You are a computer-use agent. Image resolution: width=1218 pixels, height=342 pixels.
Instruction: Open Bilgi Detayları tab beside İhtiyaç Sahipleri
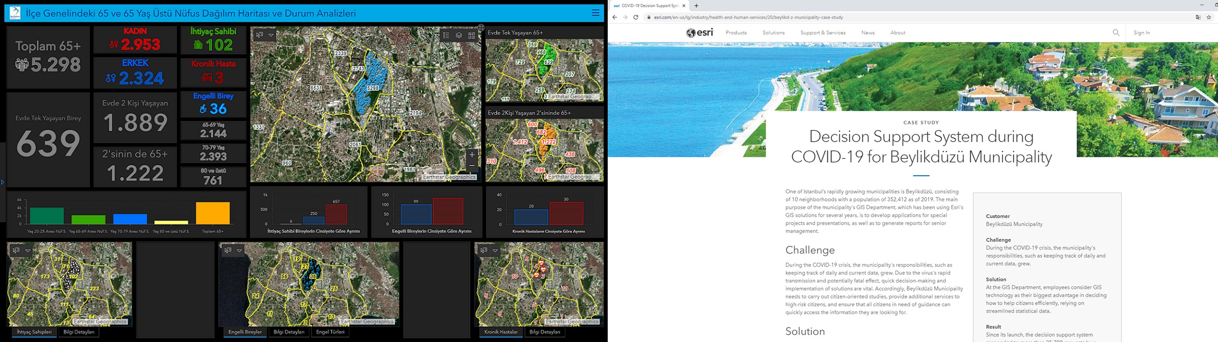(x=79, y=332)
